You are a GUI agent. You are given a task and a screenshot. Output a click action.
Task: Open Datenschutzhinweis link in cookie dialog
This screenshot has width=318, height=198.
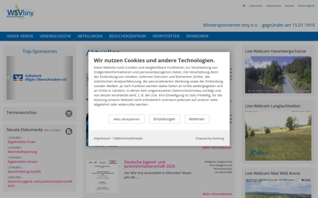coord(128,138)
